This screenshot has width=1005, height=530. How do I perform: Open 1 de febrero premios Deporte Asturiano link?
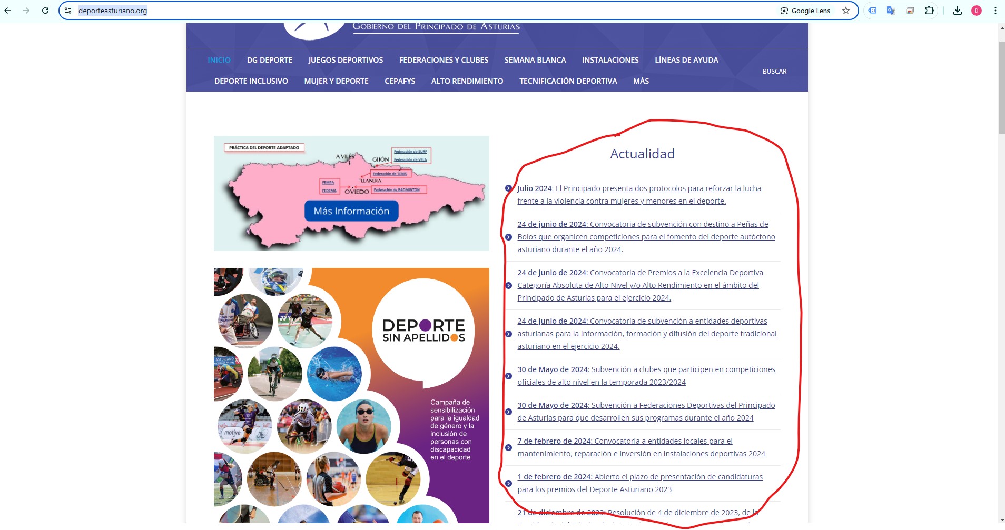pos(640,483)
